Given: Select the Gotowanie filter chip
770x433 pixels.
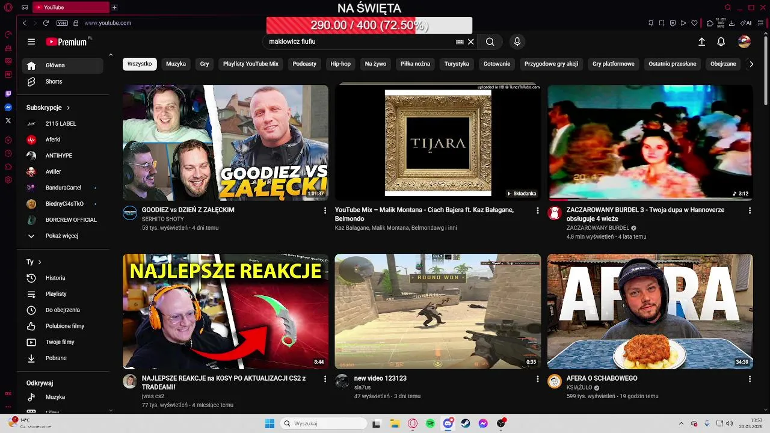Looking at the screenshot, I should 497,64.
